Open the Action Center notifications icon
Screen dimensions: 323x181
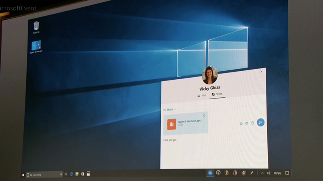[x=287, y=173]
